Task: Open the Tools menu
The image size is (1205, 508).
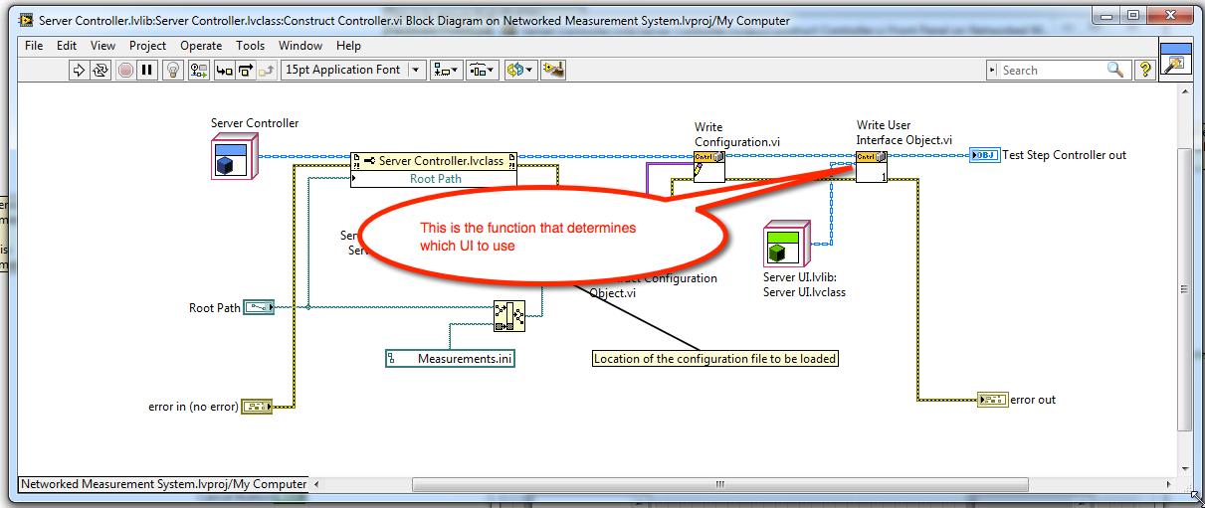Action: [x=250, y=46]
